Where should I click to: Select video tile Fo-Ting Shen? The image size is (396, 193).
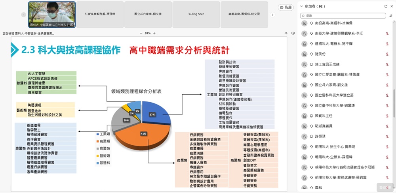(x=196, y=15)
